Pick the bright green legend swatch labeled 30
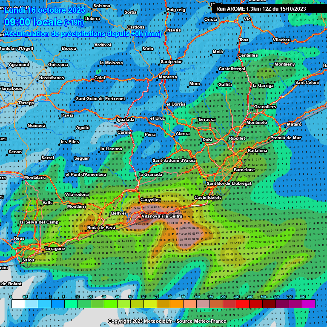This screenshot has height=327, width=327. [x=111, y=304]
